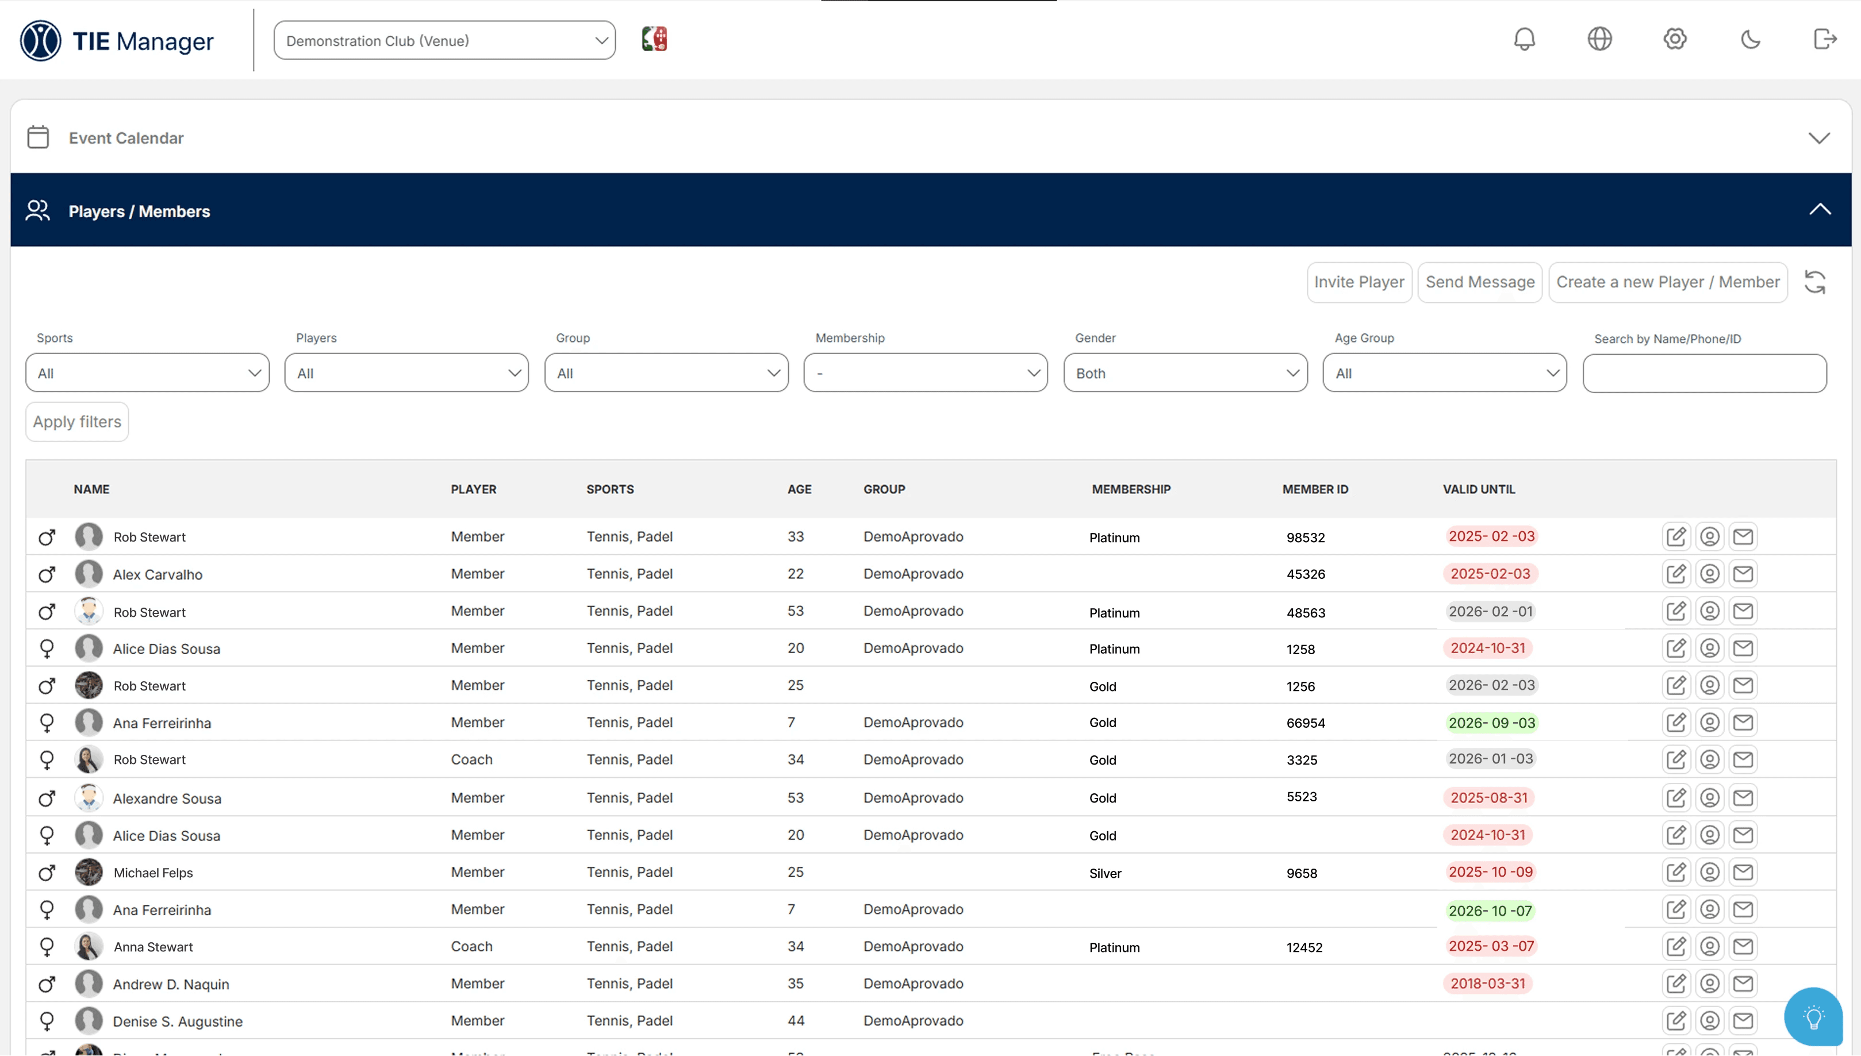Send email to Alice Dias Sousa 1258
This screenshot has height=1056, width=1861.
[x=1743, y=648]
